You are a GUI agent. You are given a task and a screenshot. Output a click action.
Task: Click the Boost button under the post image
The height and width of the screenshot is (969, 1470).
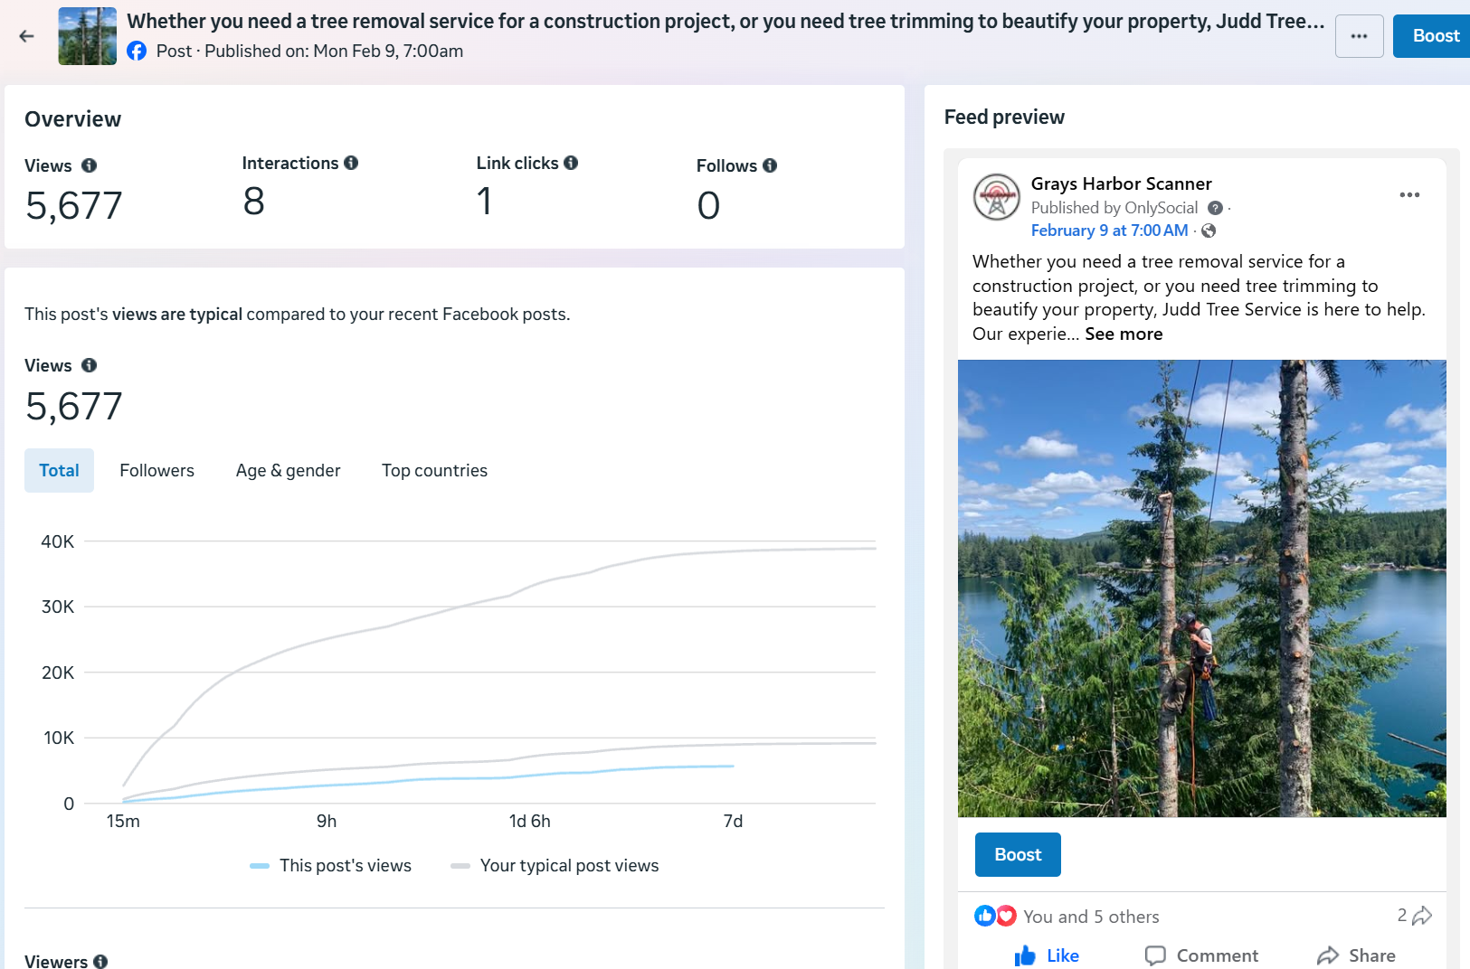[1018, 854]
